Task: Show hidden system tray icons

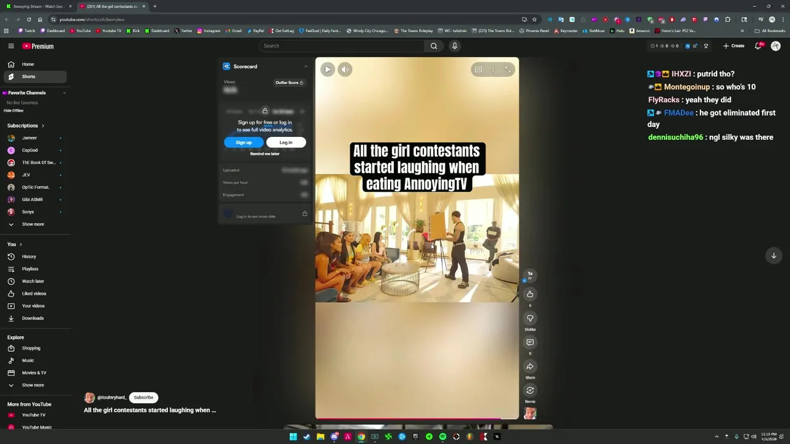Action: tap(717, 437)
